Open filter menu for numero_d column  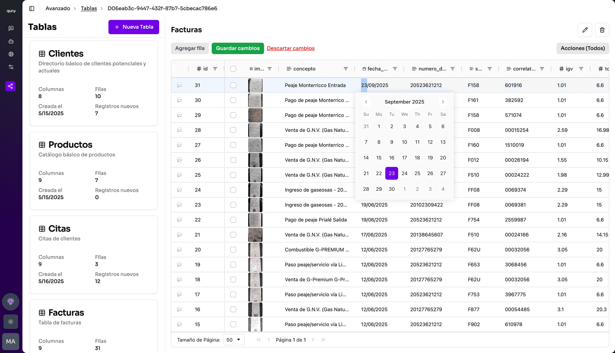coord(453,69)
